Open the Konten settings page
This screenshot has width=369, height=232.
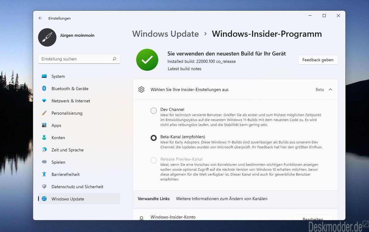(x=79, y=138)
